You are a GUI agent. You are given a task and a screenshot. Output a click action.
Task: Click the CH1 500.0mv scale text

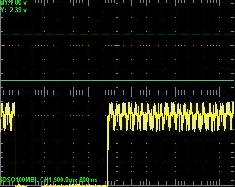click(x=59, y=180)
